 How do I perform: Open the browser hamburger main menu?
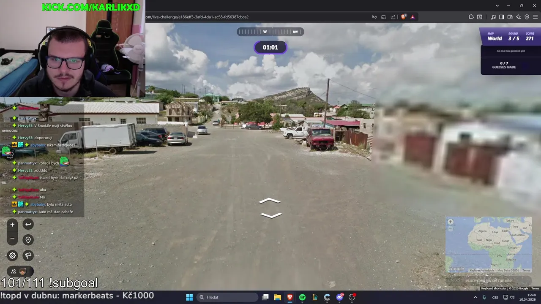536,17
